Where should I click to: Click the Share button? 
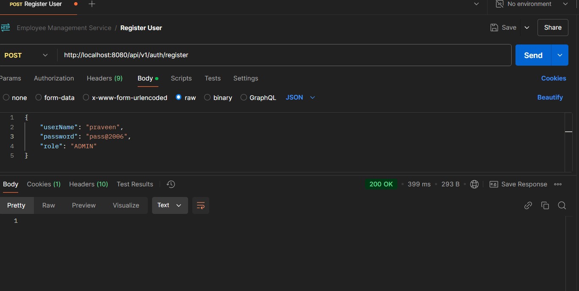tap(553, 28)
